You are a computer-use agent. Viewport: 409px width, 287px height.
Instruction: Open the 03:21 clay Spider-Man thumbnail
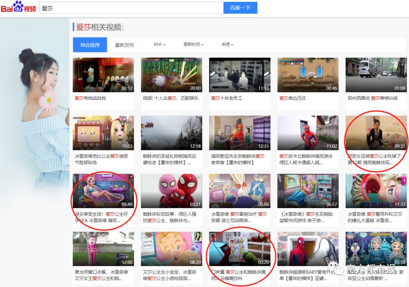click(x=172, y=191)
